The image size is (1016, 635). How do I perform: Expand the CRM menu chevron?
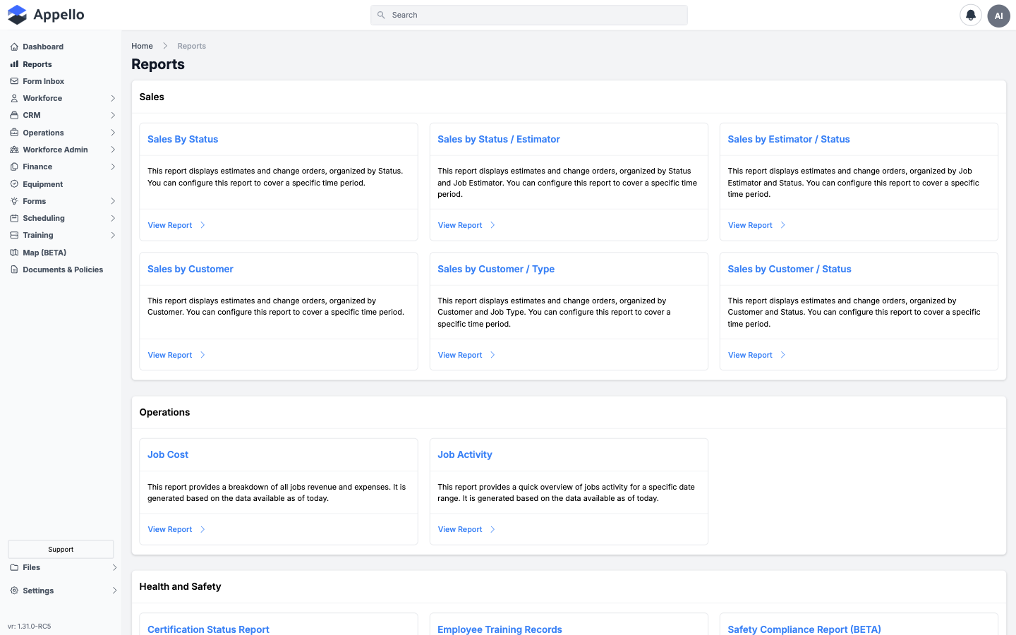coord(113,115)
